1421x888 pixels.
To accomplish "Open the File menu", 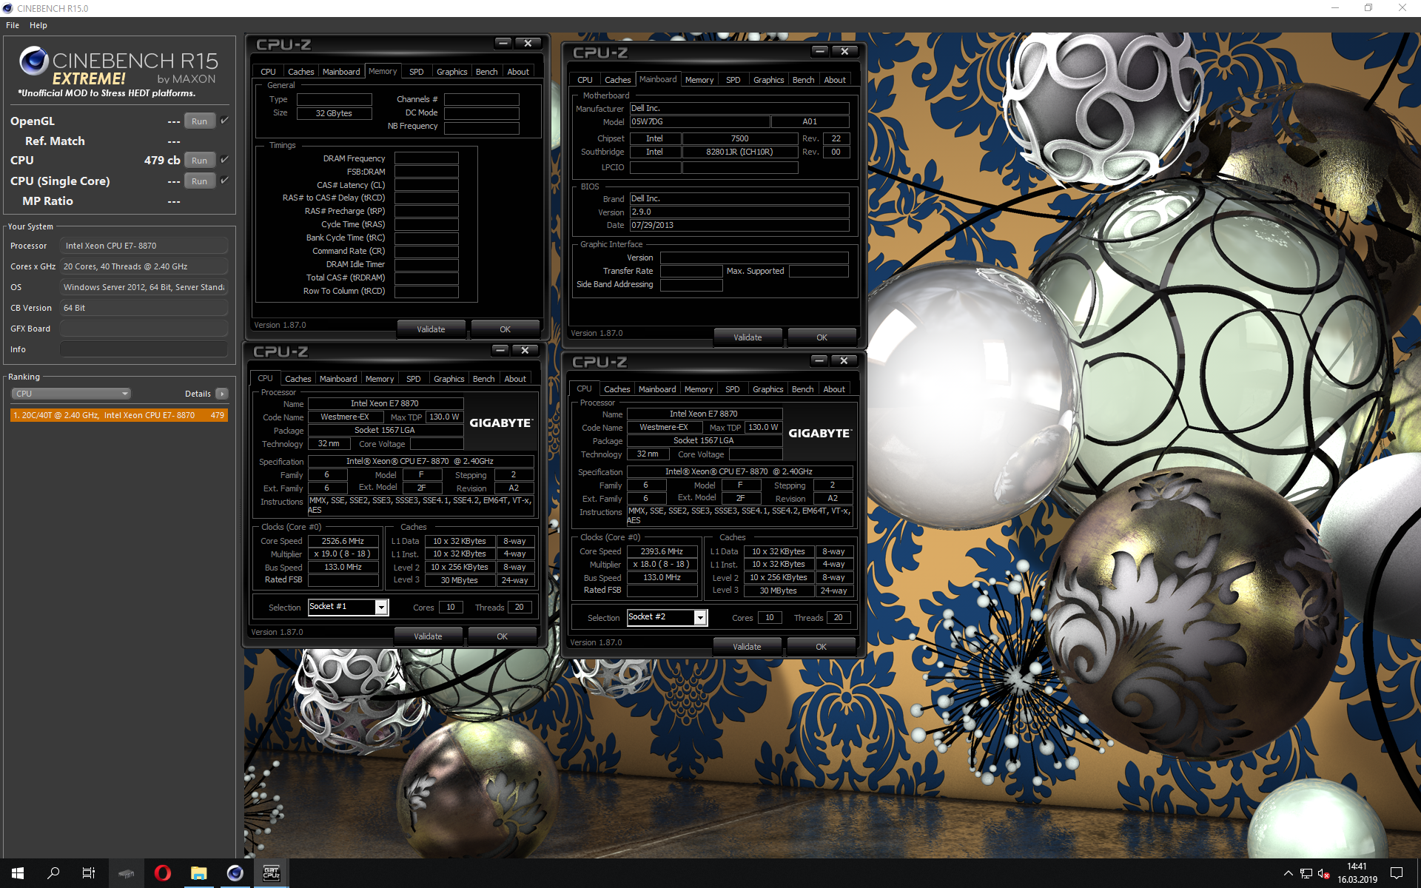I will click(x=13, y=25).
